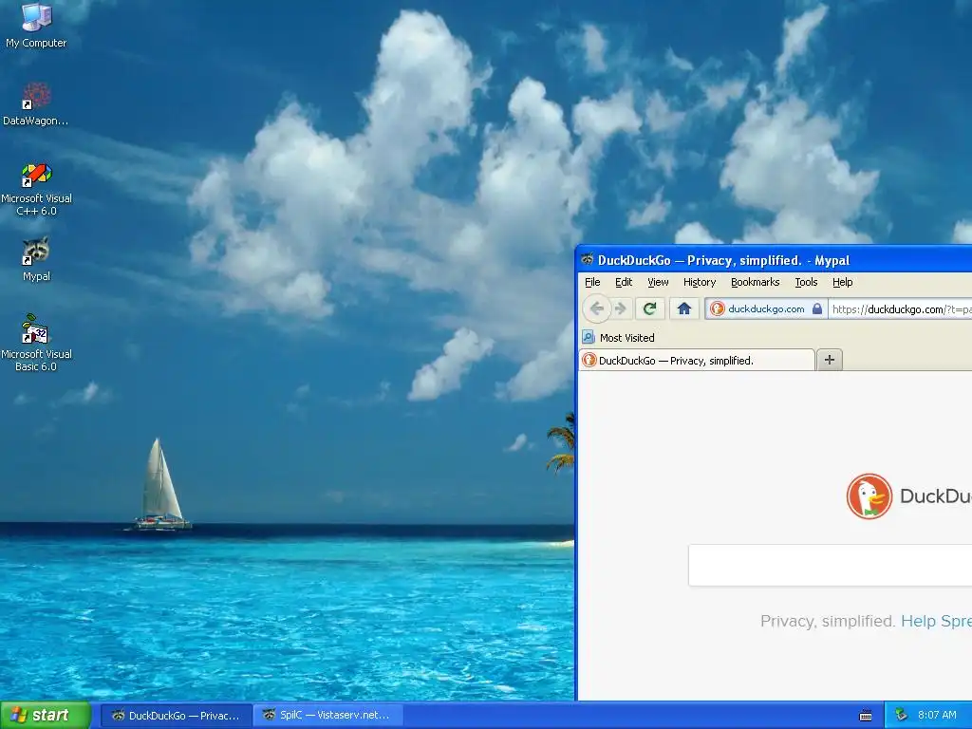Viewport: 972px width, 729px height.
Task: Reload the page with the green refresh icon
Action: pyautogui.click(x=649, y=308)
